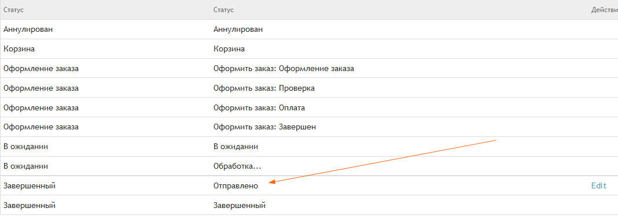618x219 pixels.
Task: Click "Оформление заказа" cell beside "Оформить заказ: Завершен"
Action: (41, 127)
